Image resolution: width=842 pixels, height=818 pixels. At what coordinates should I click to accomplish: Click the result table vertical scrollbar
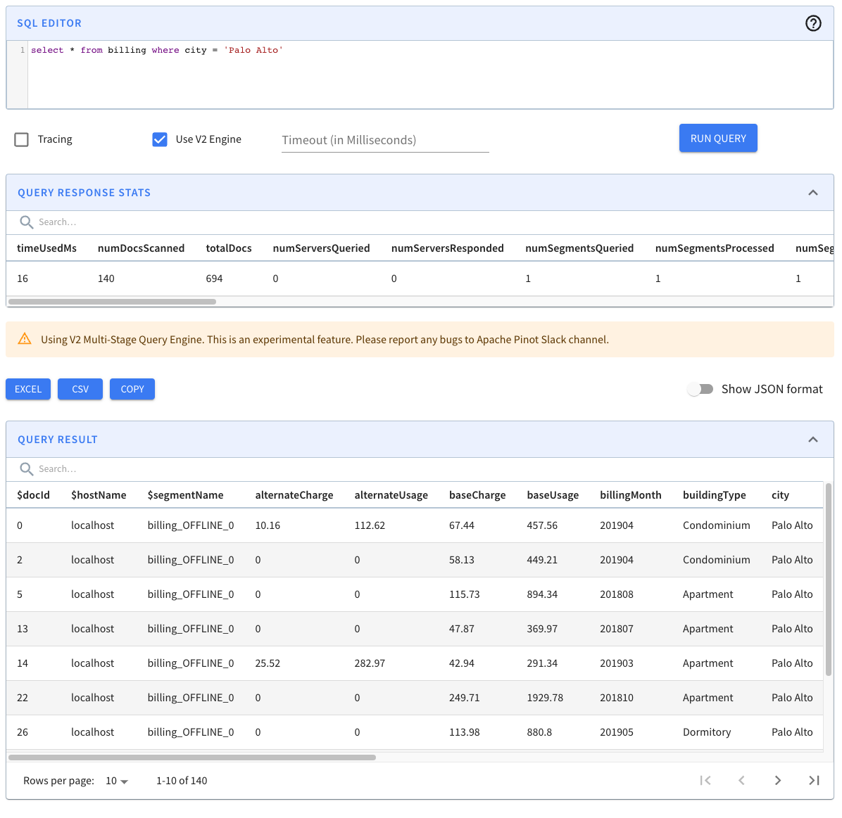click(829, 580)
